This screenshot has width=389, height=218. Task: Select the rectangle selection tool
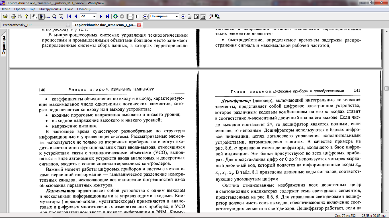pos(48,16)
